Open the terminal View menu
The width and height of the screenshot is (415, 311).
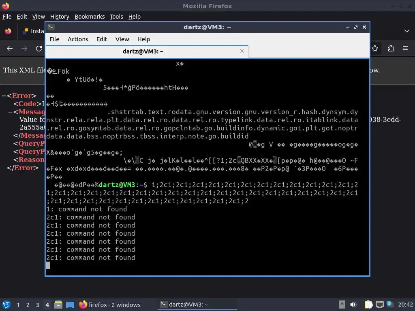coord(122,39)
